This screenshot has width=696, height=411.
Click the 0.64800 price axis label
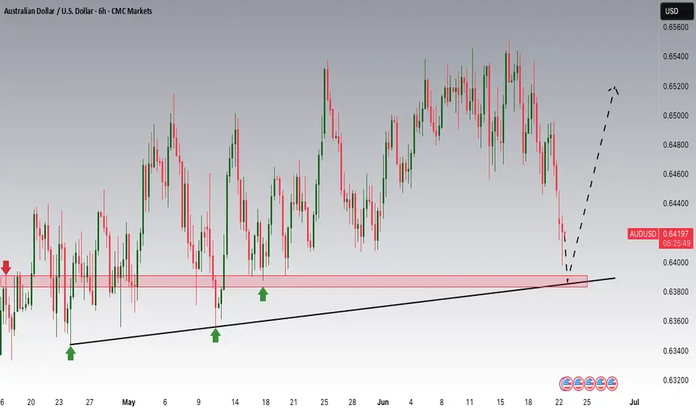click(676, 145)
